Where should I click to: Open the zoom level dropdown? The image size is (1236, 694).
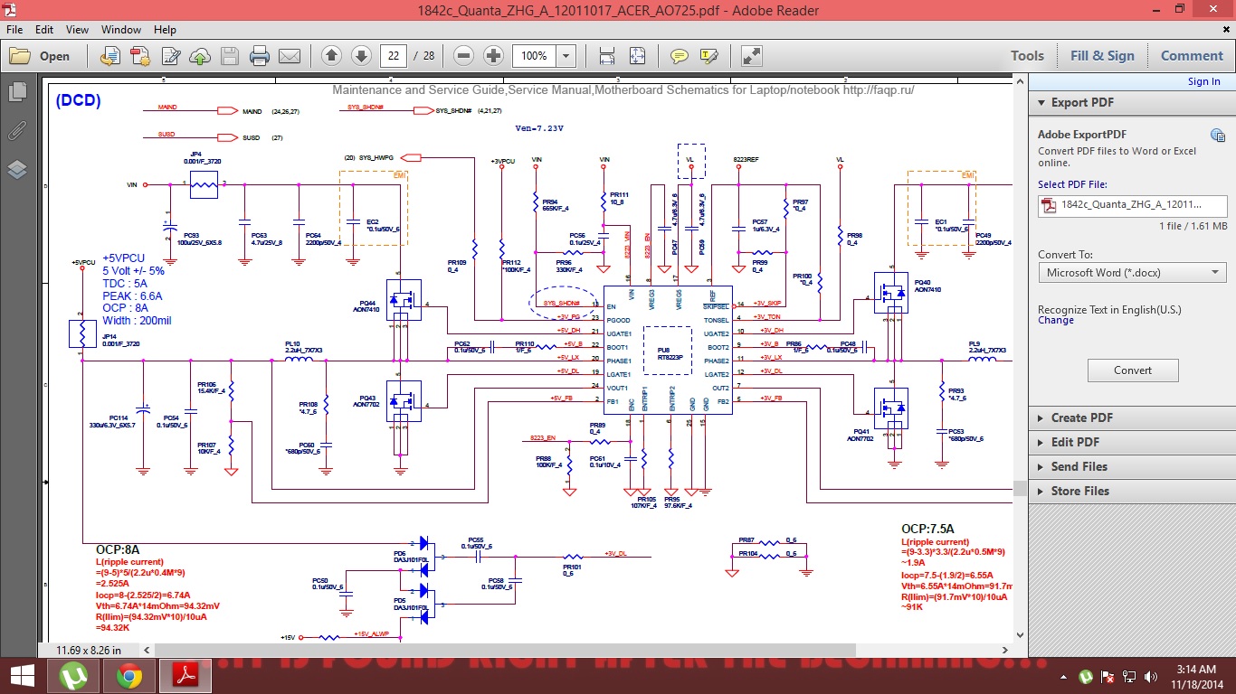[566, 56]
